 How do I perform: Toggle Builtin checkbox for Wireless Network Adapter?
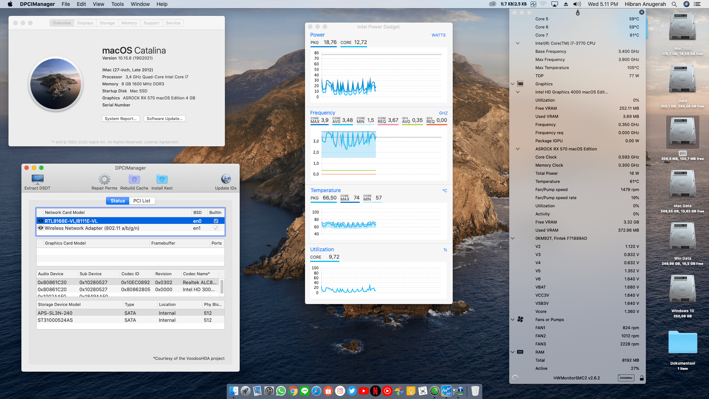pos(216,228)
